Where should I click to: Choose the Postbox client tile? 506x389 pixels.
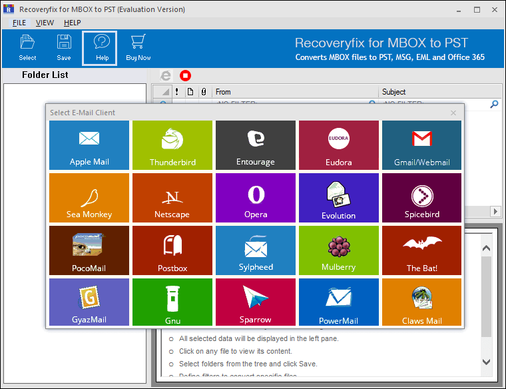pos(172,250)
